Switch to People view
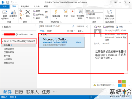 (32, 92)
